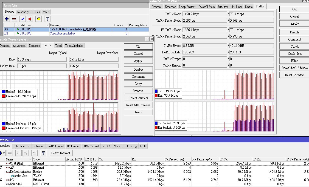Open filter funnel in Interface List toolbar
The width and height of the screenshot is (309, 187).
(x=43, y=153)
